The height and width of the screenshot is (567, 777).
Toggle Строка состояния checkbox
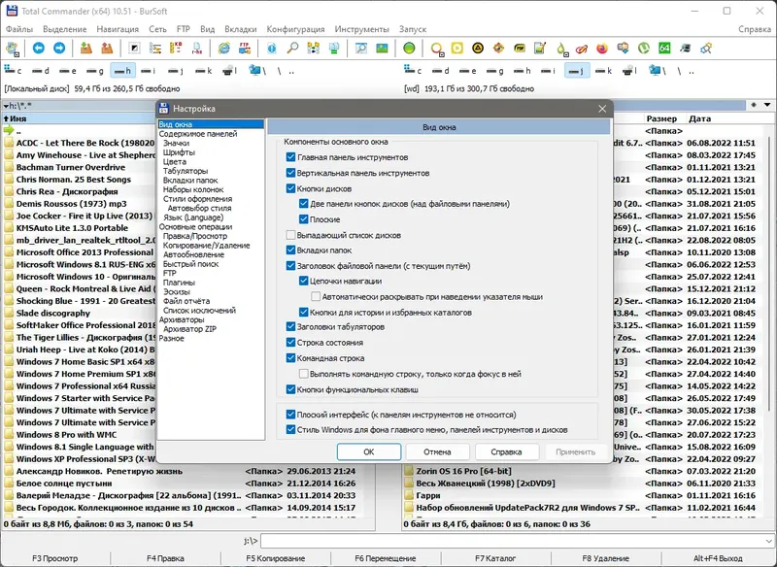pos(291,343)
